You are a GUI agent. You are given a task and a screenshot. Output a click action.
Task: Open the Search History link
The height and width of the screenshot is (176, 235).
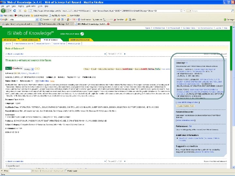(x=59, y=44)
